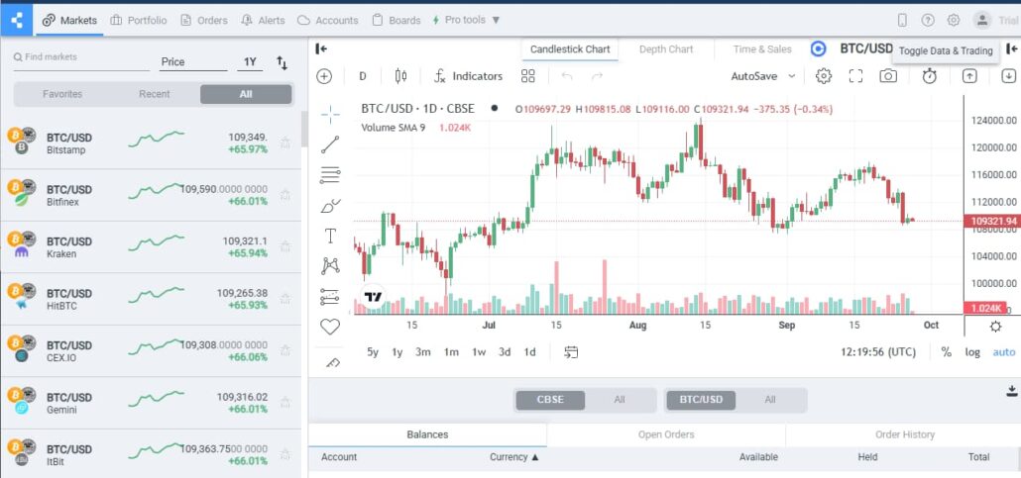Open the candlestick chart style picker
Viewport: 1021px width, 478px height.
400,76
